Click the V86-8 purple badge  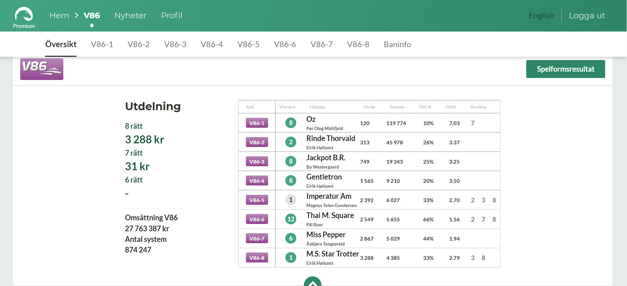click(x=257, y=258)
